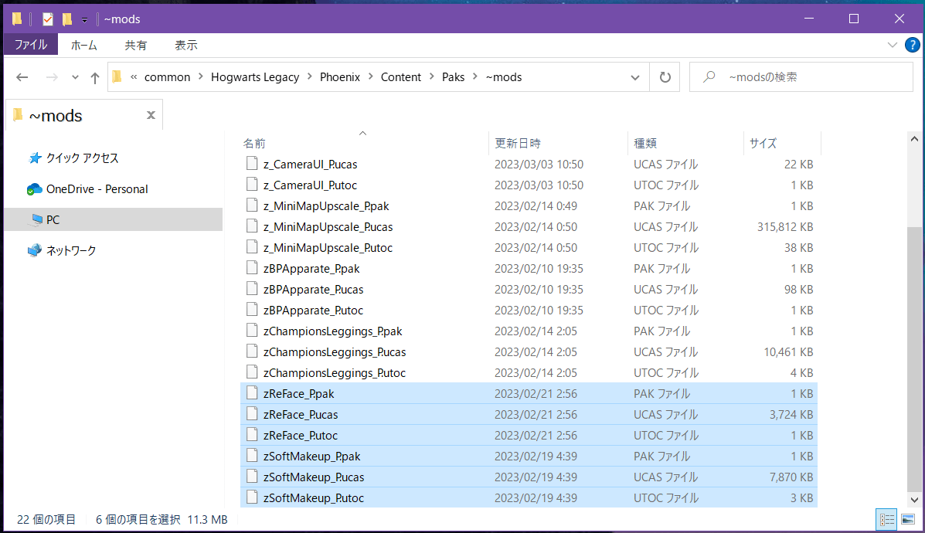
Task: Select file zBPApparate_P.utoc
Action: click(529, 310)
